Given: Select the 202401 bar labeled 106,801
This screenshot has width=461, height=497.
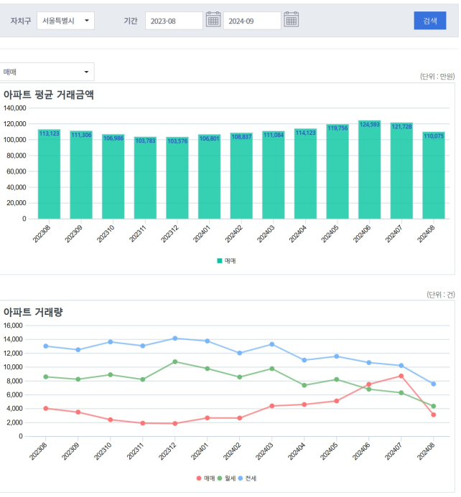Looking at the screenshot, I should 210,176.
